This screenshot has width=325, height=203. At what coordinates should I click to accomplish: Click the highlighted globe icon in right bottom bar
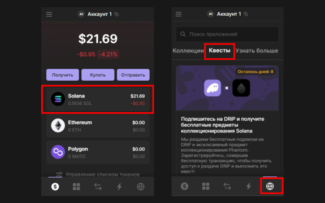270,186
